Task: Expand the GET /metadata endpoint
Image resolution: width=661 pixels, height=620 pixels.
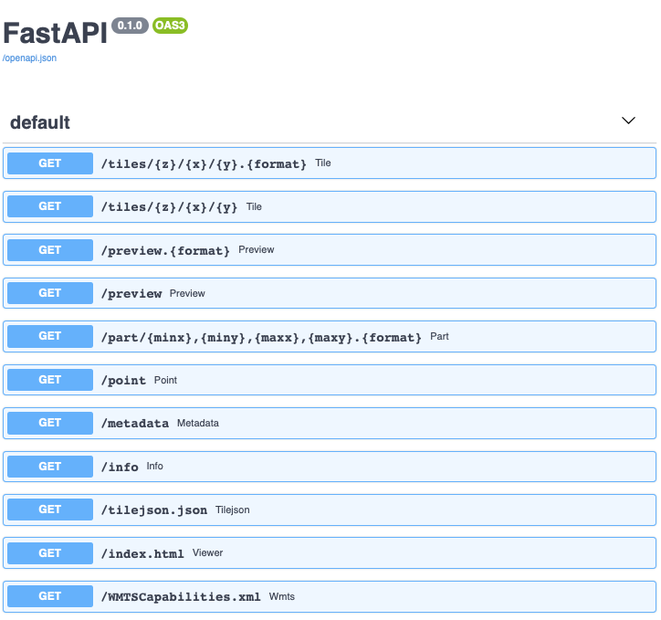Action: click(330, 423)
